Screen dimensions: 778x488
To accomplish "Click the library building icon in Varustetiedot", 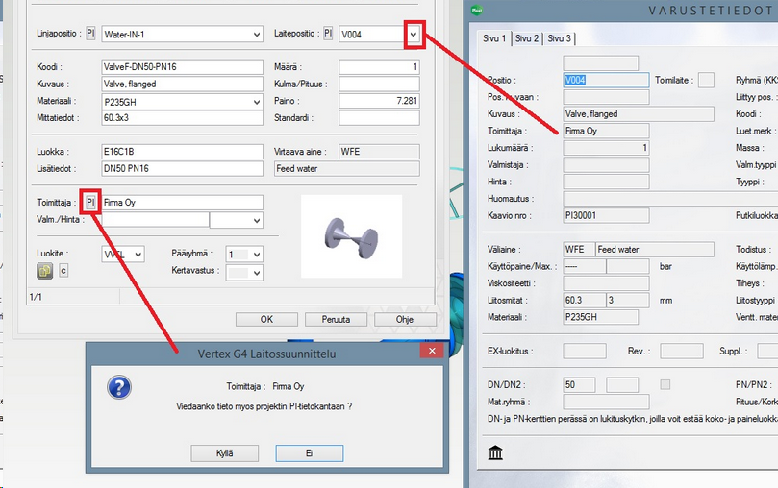I will coord(495,452).
